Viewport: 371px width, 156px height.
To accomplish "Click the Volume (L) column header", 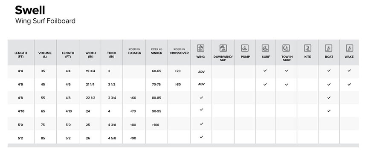I will click(x=45, y=55).
